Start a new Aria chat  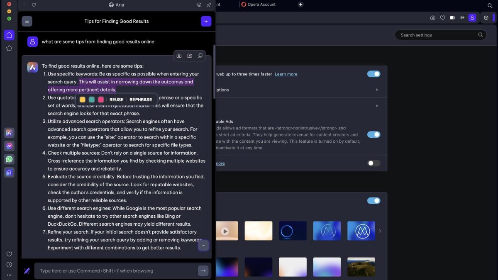coord(206,21)
